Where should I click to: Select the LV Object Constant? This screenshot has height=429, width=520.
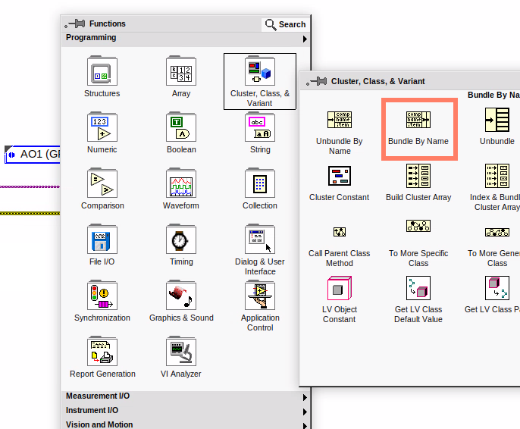tap(340, 288)
